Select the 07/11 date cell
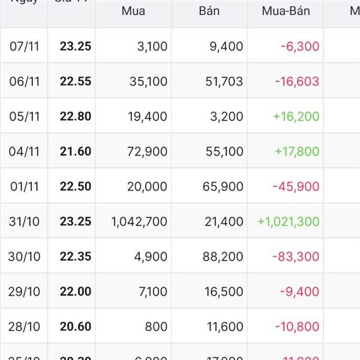Screen dimensions: 360x360 coord(25,46)
